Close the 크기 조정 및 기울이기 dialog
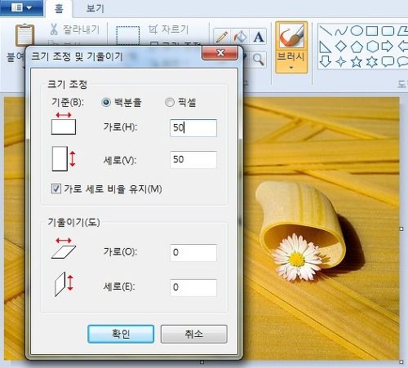 point(220,52)
